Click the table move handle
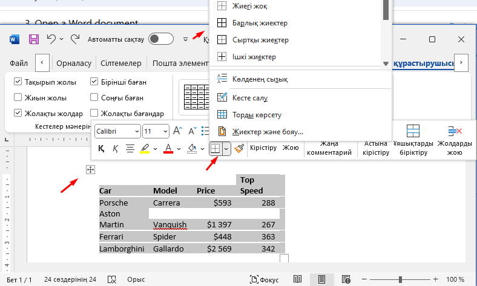 [x=90, y=169]
